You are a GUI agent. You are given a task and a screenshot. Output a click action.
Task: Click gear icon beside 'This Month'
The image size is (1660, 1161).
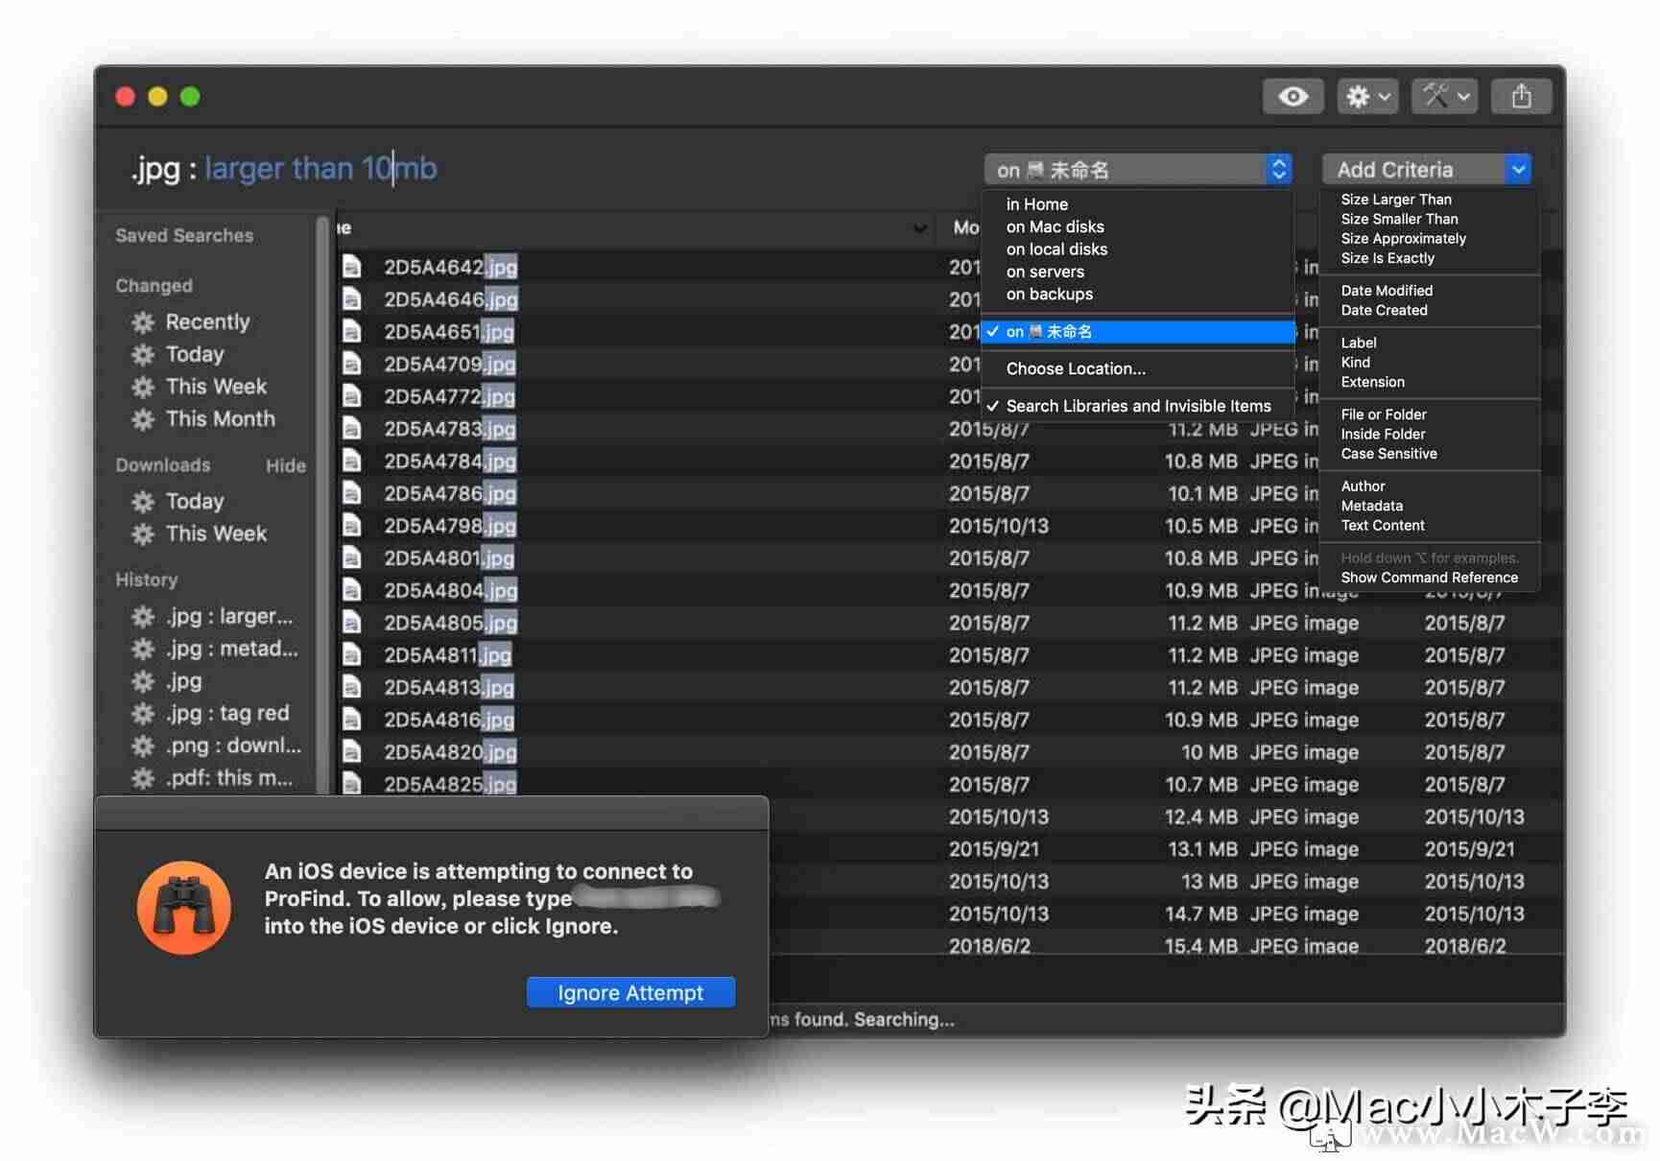click(x=143, y=419)
